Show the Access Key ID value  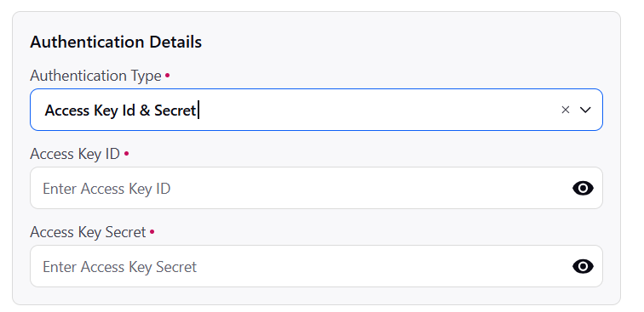[x=583, y=188]
